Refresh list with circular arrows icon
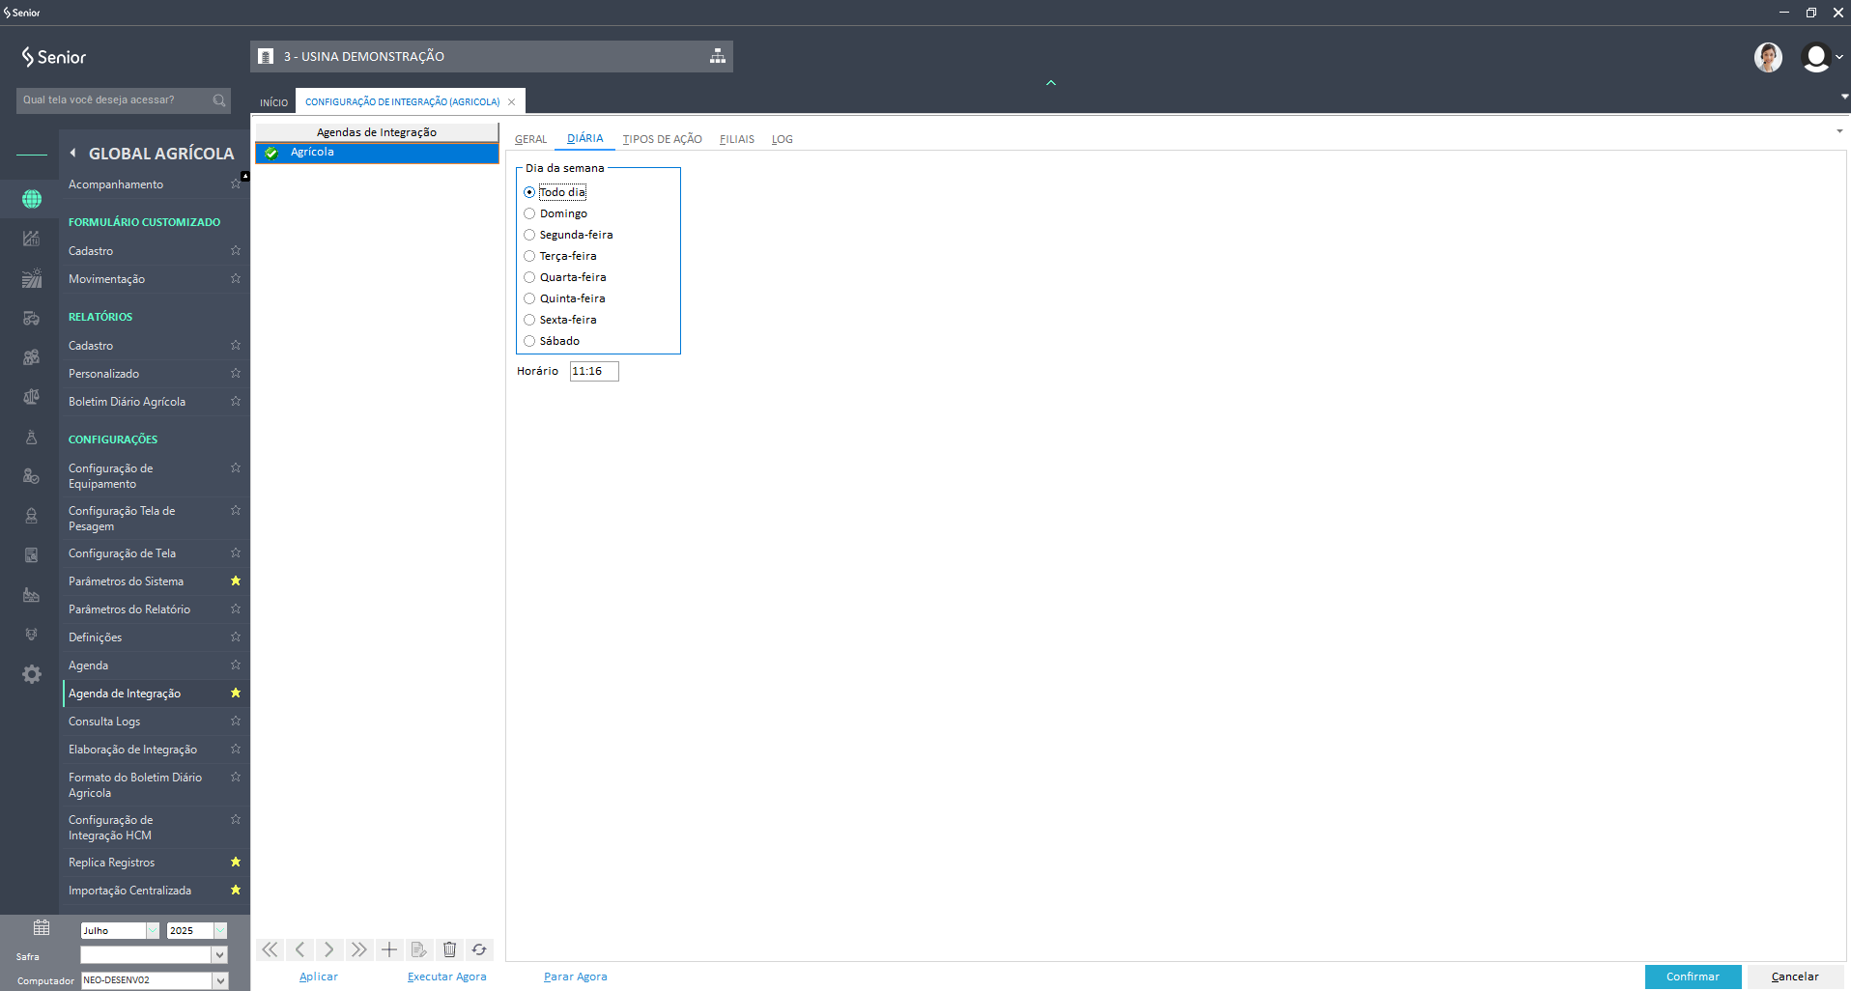The width and height of the screenshot is (1851, 991). pyautogui.click(x=479, y=949)
